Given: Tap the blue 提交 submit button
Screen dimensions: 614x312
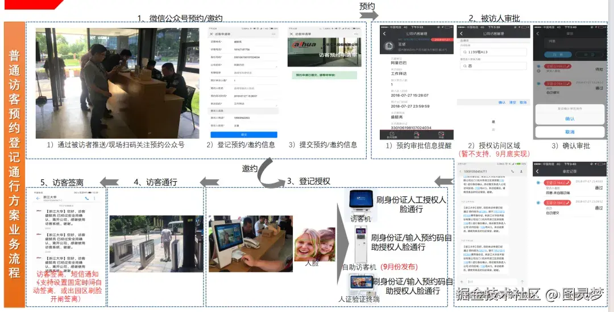Looking at the screenshot, I should pyautogui.click(x=243, y=134).
